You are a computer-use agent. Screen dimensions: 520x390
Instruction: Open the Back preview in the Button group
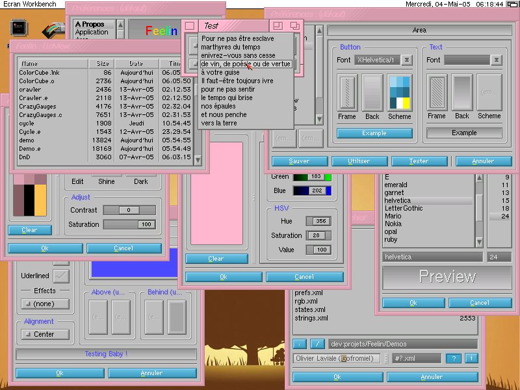point(372,92)
